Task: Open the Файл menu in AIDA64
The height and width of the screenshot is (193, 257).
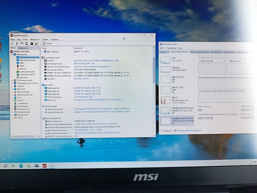Action: [12, 39]
